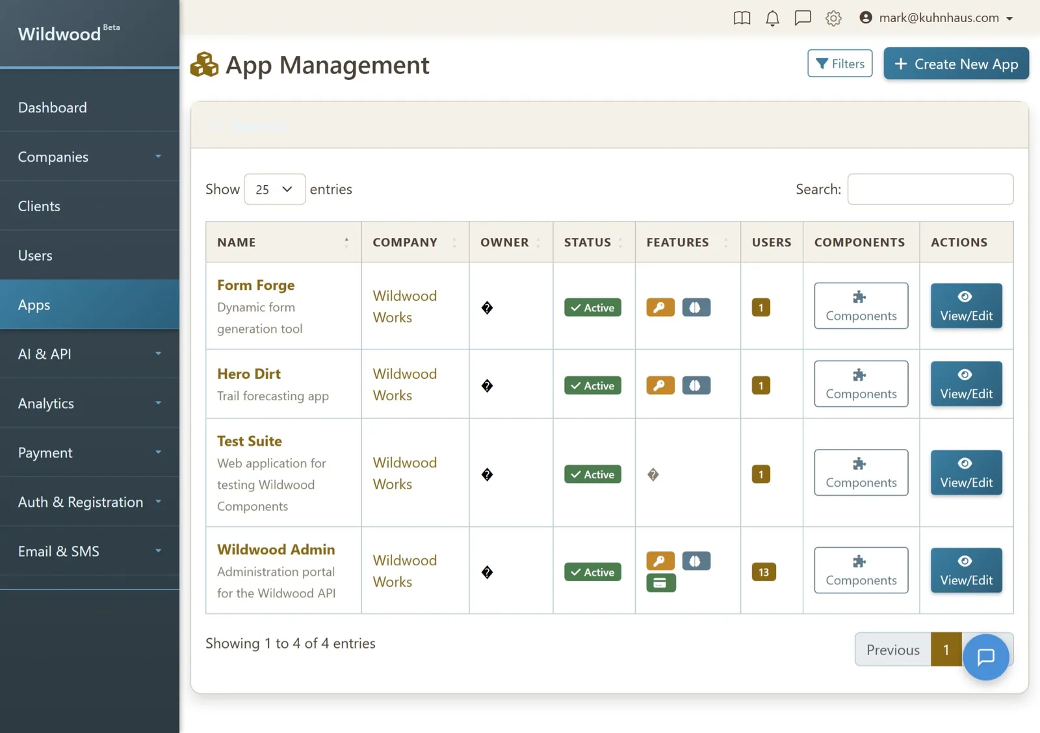Select Users in the sidebar
This screenshot has height=733, width=1040.
90,255
